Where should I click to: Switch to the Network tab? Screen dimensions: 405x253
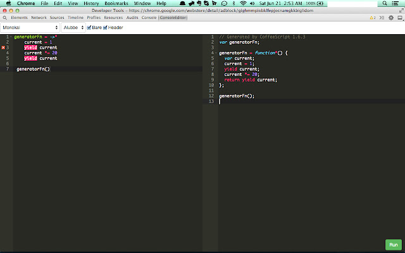click(x=39, y=18)
